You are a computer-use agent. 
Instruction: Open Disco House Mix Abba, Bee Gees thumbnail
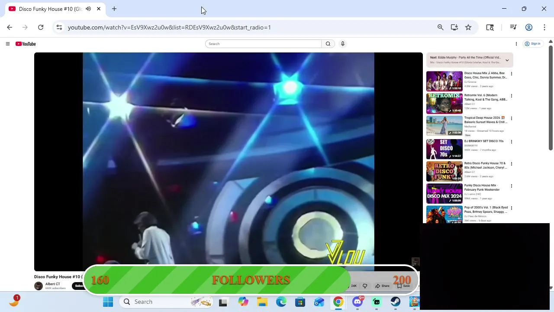444,81
